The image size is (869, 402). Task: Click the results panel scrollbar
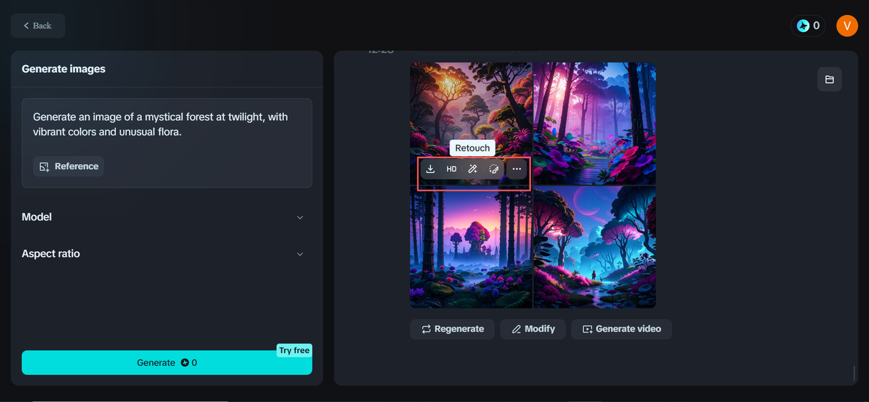tap(854, 373)
